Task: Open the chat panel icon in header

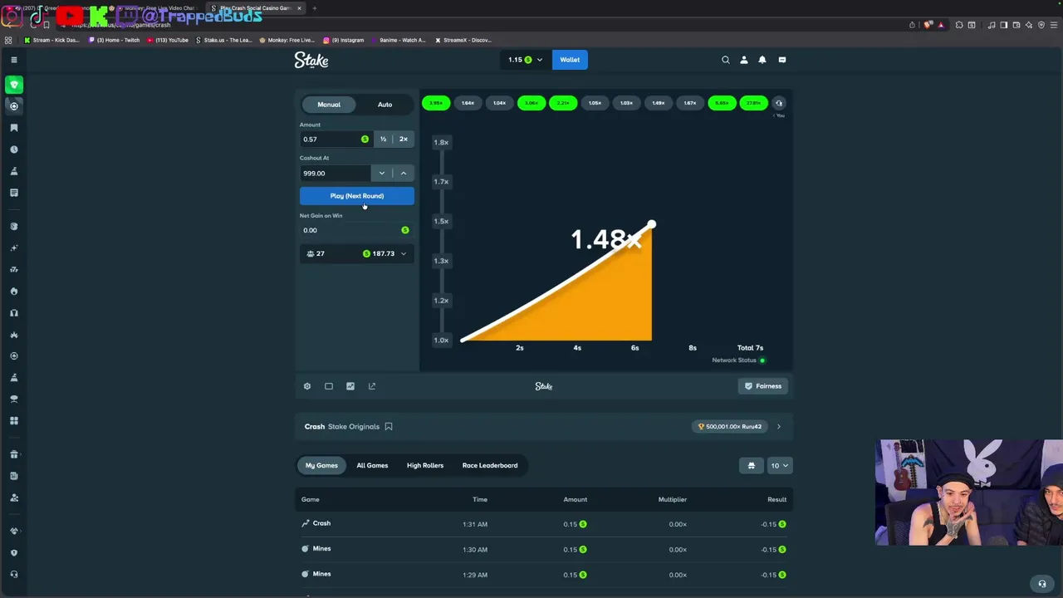Action: (x=782, y=60)
